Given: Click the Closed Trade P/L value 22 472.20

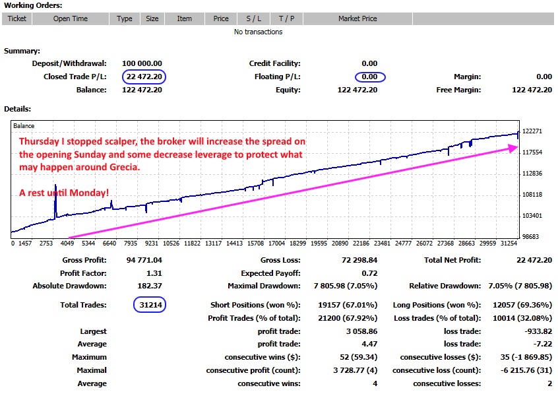Looking at the screenshot, I should click(144, 77).
